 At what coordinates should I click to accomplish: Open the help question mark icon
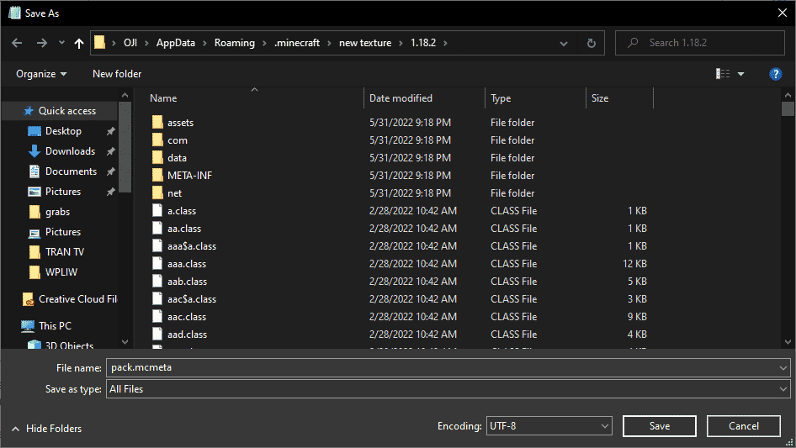776,74
